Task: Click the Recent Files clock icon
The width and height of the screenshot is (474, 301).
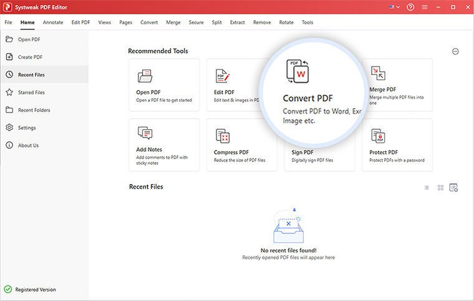Action: click(9, 74)
